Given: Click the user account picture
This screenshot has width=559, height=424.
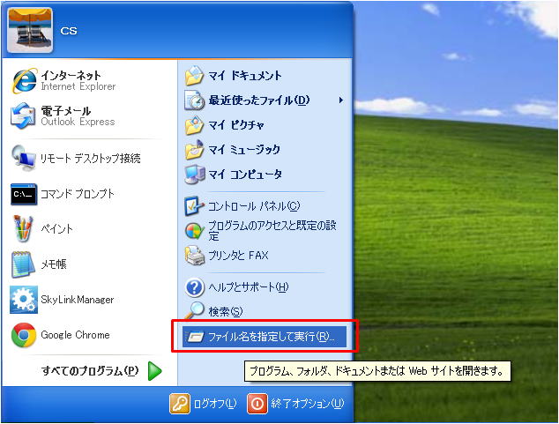Looking at the screenshot, I should 30,31.
